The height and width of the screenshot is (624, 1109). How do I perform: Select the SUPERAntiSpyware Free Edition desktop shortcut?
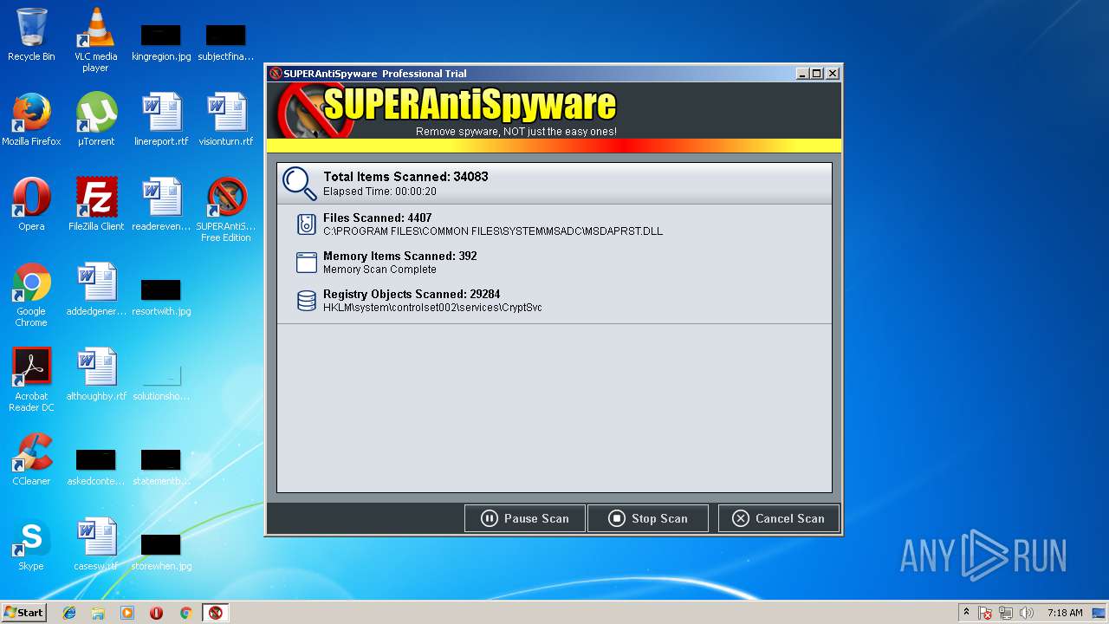point(225,210)
